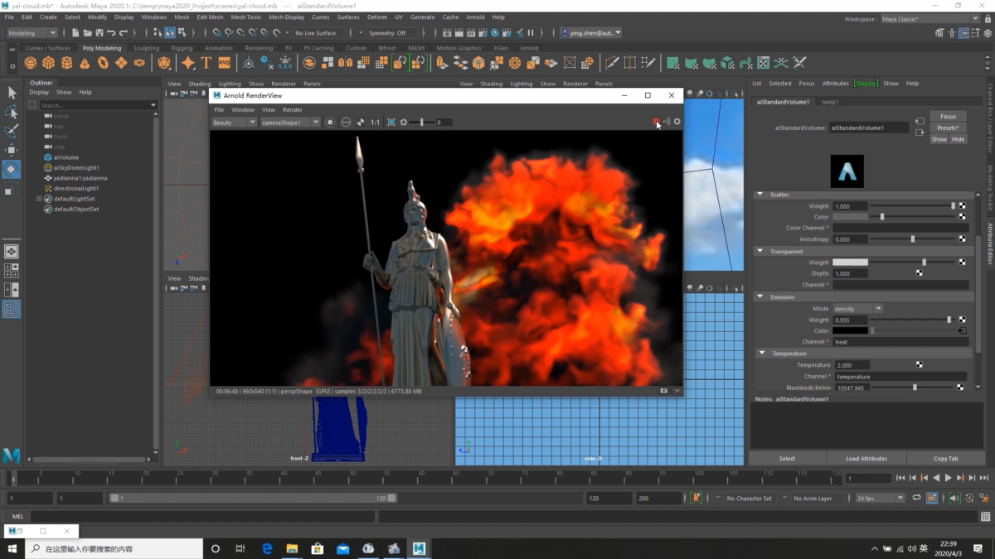The width and height of the screenshot is (995, 559).
Task: Toggle Emission Weight map checker button
Action: [x=963, y=320]
